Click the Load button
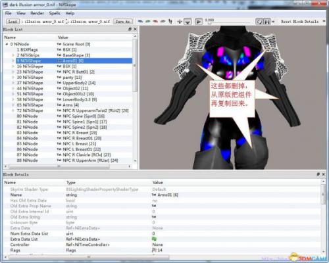Viewport: 329px width, 263px height. pos(13,22)
